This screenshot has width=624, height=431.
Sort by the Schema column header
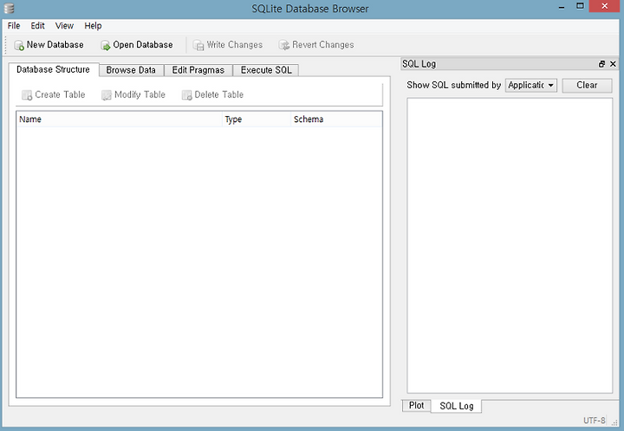(336, 119)
